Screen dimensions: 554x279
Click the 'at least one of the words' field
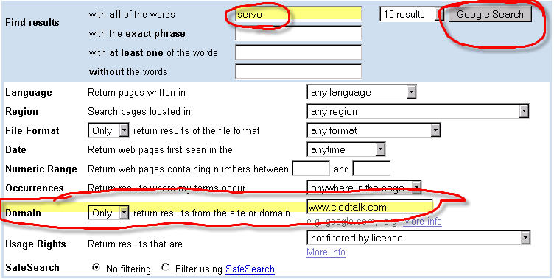298,52
